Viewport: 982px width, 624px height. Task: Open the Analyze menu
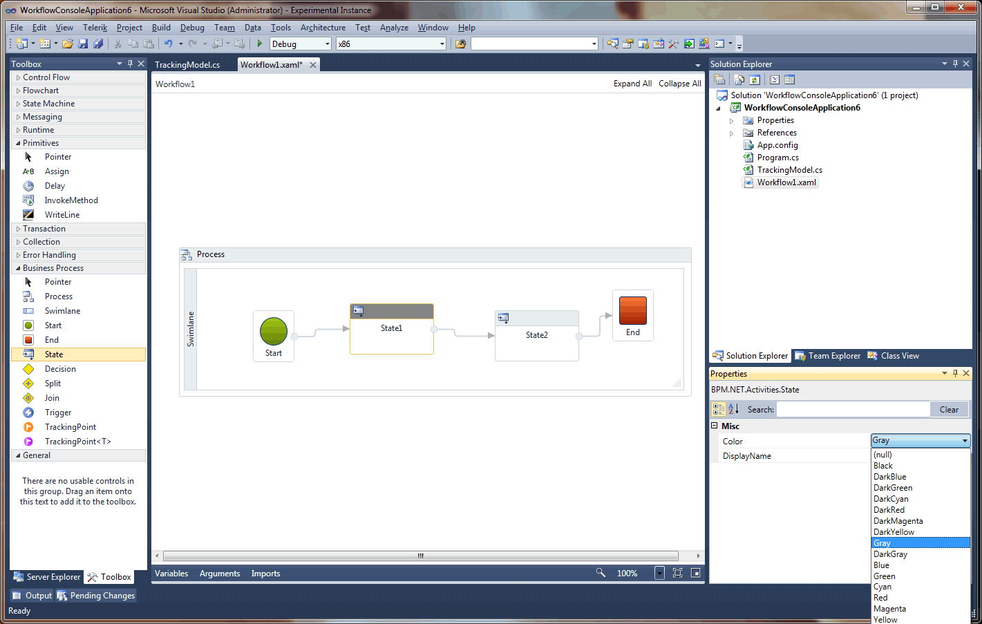point(394,28)
